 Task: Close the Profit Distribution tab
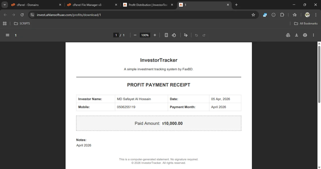pyautogui.click(x=172, y=5)
